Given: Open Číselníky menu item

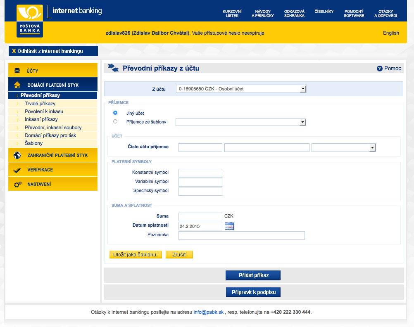Looking at the screenshot, I should [324, 11].
